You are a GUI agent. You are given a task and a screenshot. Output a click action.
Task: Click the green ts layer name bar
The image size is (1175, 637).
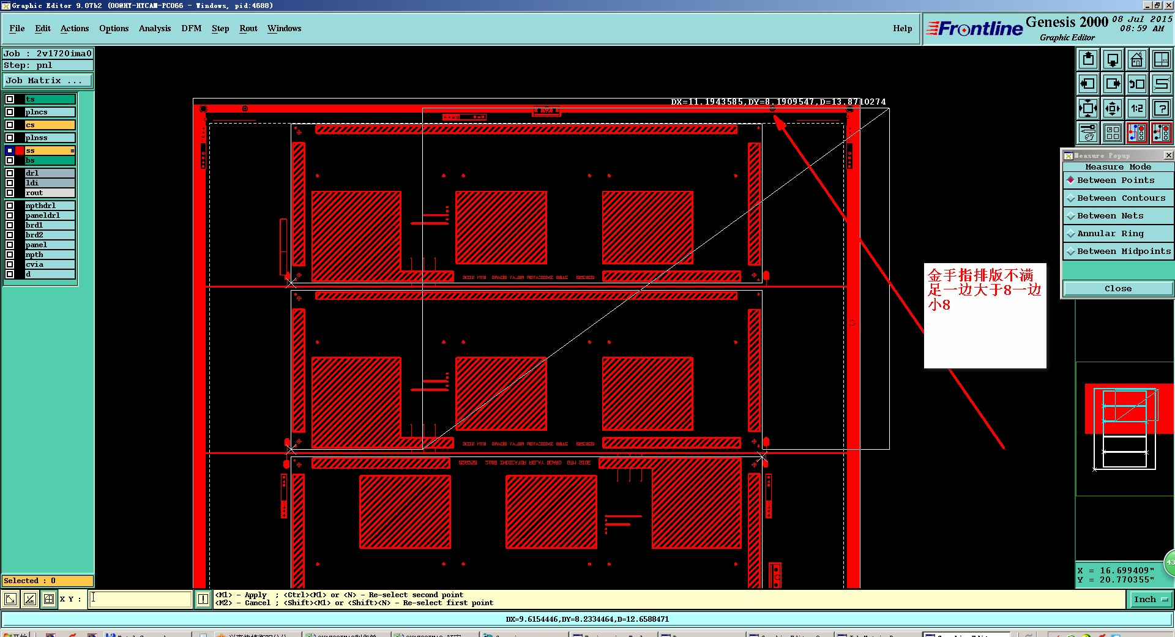[50, 99]
